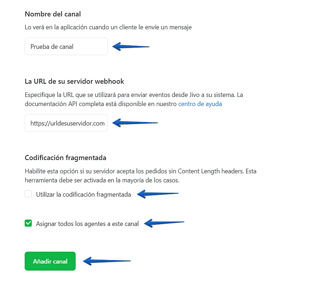Click the blue arrow next to 'Asignar todos los agentes'
315x281 pixels.
pos(164,223)
